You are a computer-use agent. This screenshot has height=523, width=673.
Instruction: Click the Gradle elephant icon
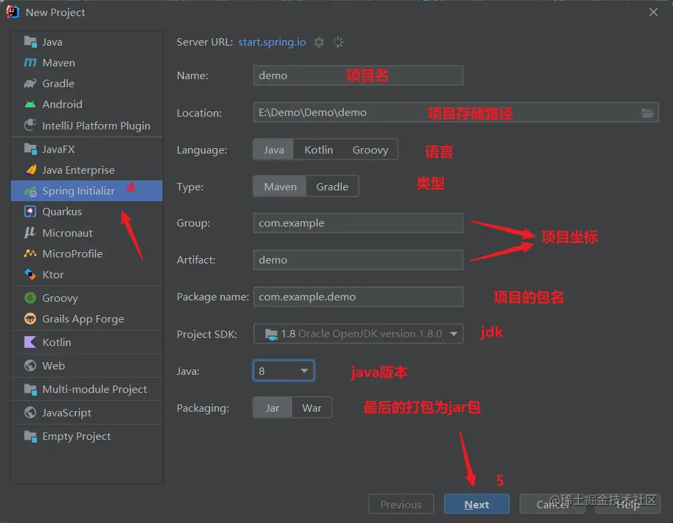(x=30, y=84)
